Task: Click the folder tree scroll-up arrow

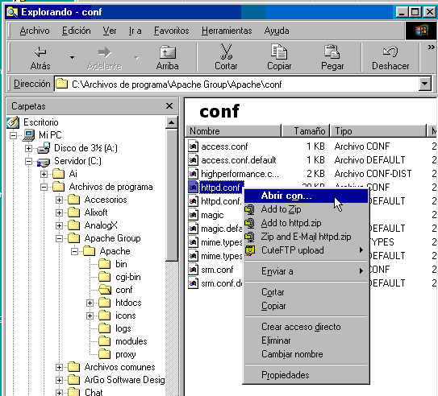Action: (172, 122)
